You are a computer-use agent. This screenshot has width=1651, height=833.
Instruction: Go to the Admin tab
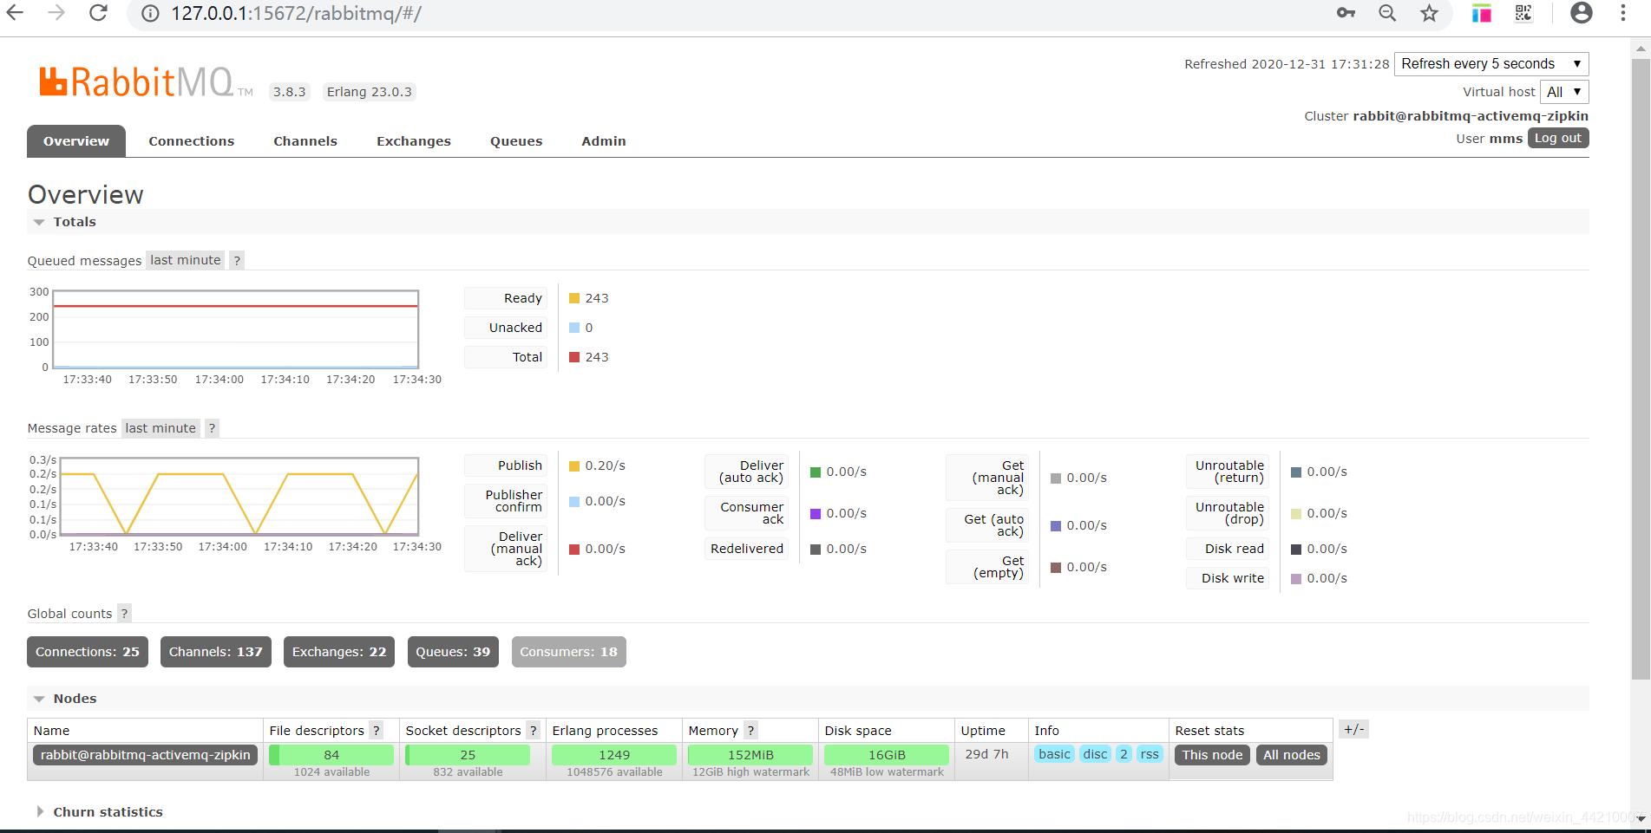pos(604,141)
